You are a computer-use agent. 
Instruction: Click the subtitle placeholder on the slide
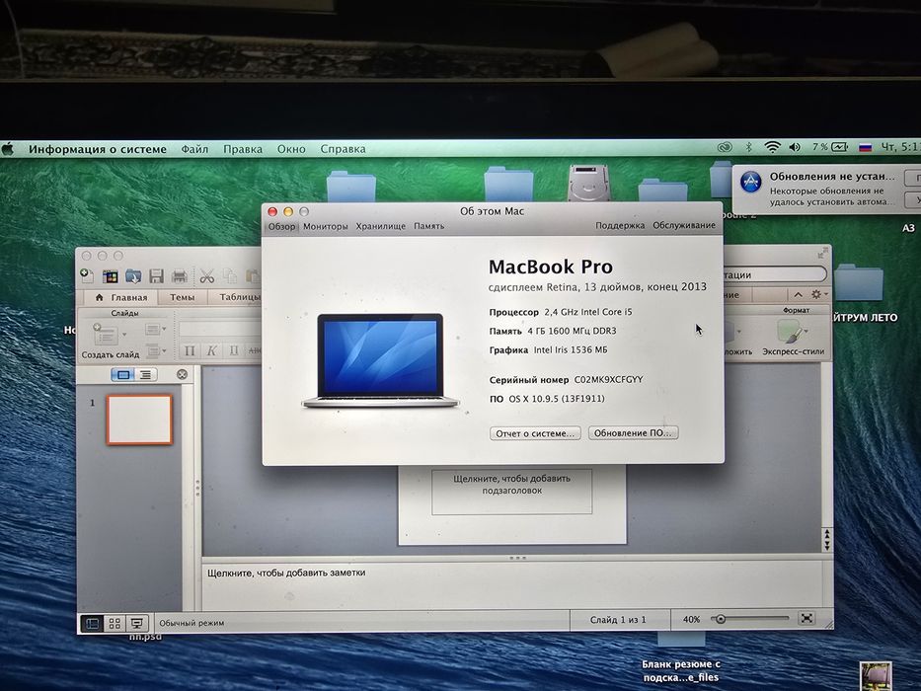(511, 492)
